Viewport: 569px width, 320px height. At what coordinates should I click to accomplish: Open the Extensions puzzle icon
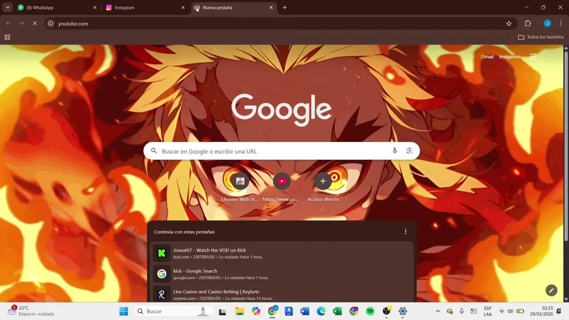point(528,24)
